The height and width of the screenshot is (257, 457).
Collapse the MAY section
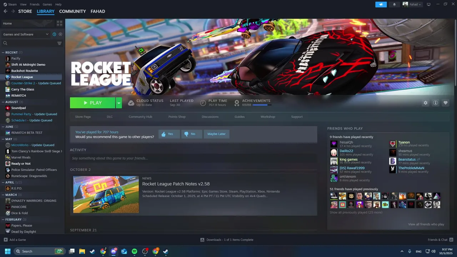point(3,139)
